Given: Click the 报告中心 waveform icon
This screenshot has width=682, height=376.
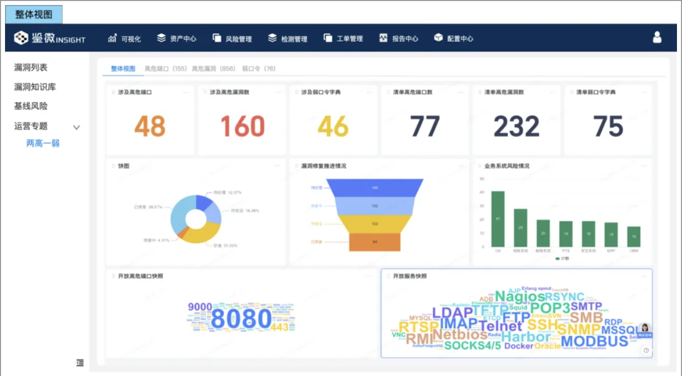Looking at the screenshot, I should [384, 38].
